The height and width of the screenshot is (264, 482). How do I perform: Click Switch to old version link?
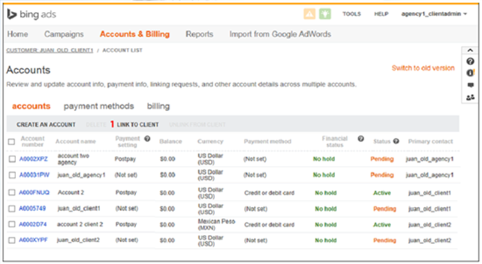pyautogui.click(x=423, y=68)
